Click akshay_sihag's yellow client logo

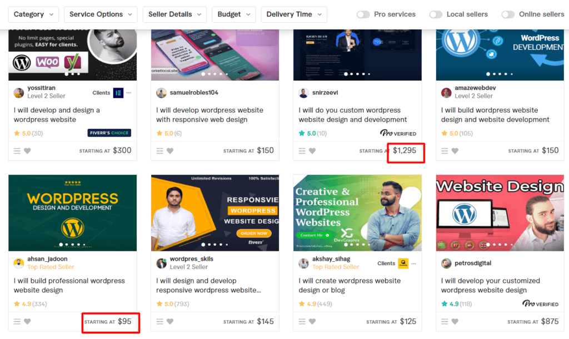click(403, 264)
